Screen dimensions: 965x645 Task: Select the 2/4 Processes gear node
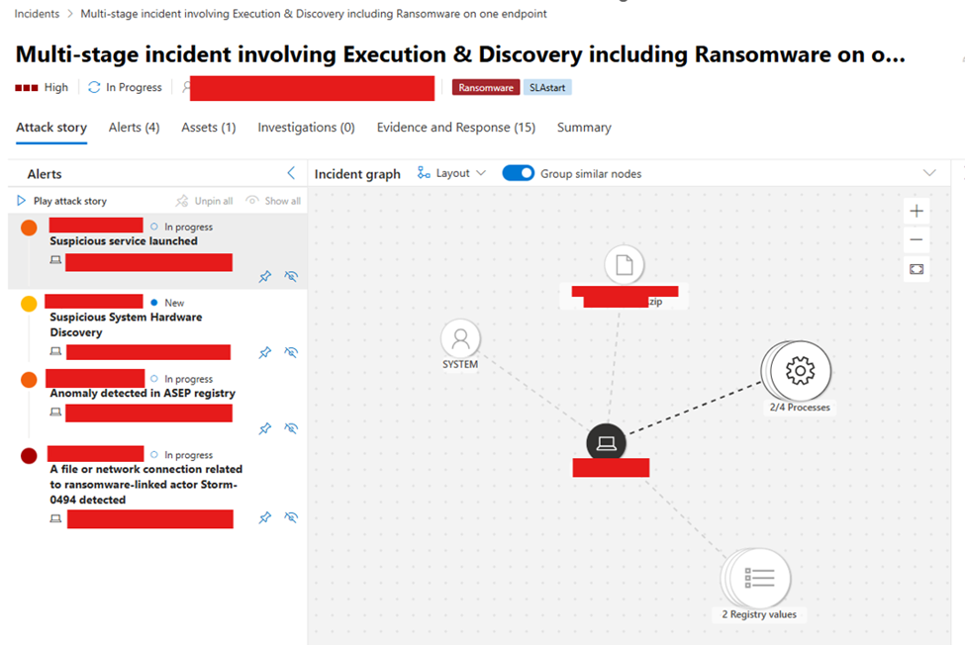tap(799, 371)
